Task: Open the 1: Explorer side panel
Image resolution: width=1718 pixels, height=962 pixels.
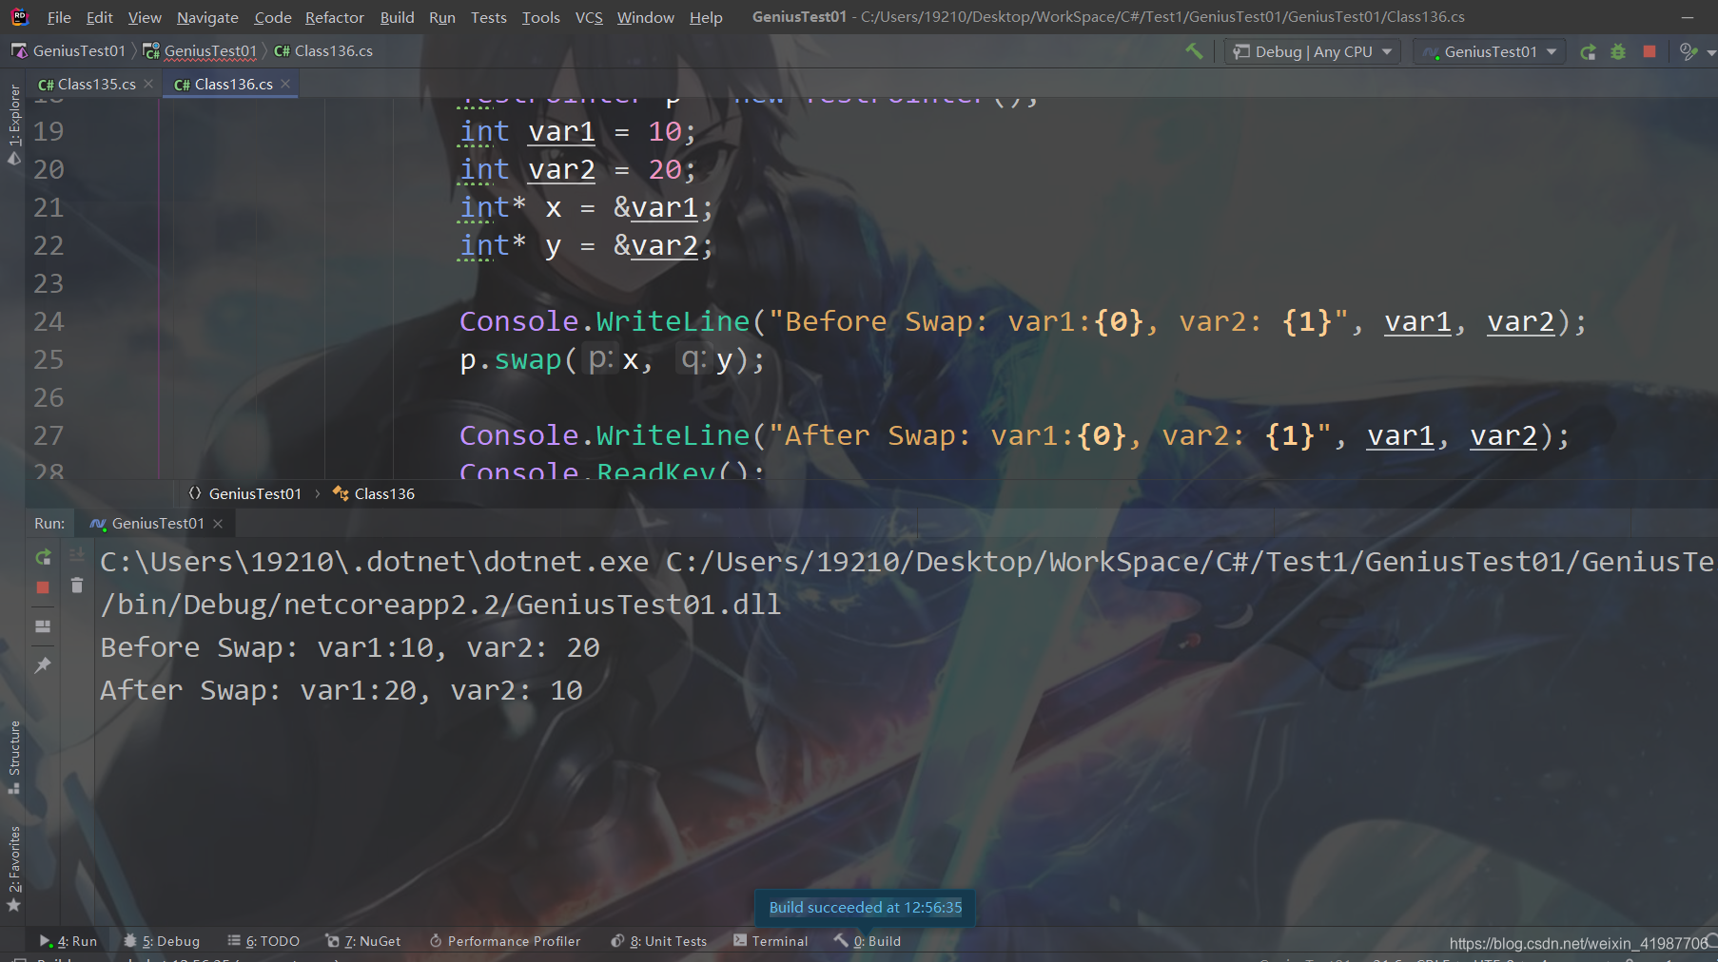Action: pyautogui.click(x=14, y=124)
